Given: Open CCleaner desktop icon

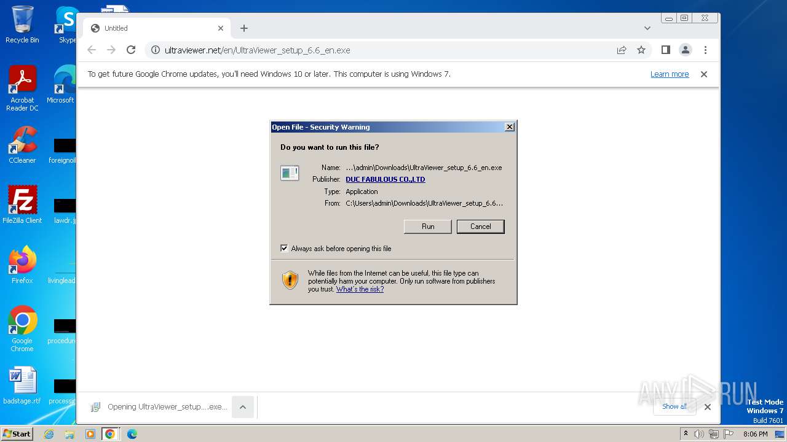Looking at the screenshot, I should (22, 145).
